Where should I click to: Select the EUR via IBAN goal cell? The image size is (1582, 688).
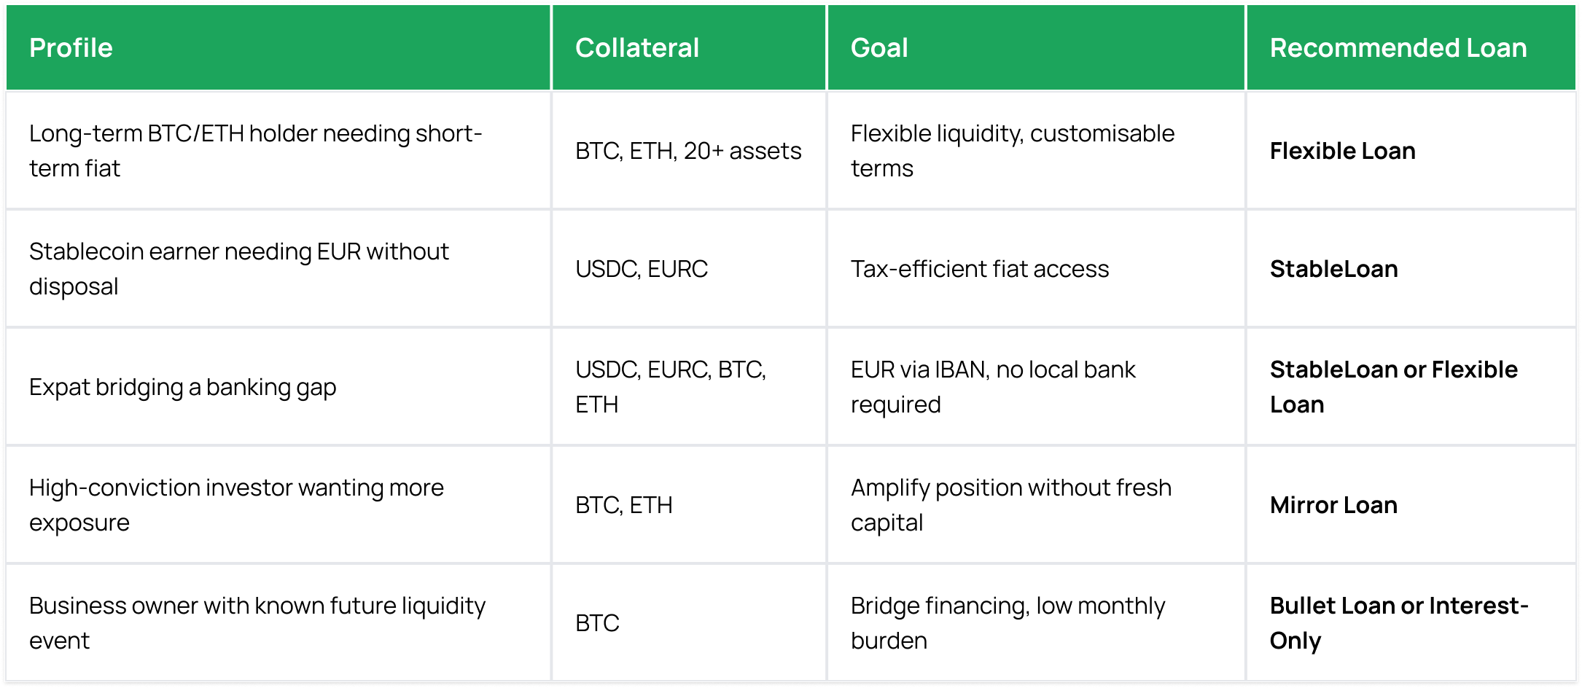pos(992,386)
